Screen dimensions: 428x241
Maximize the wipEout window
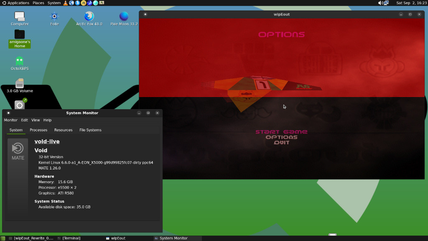pos(410,14)
